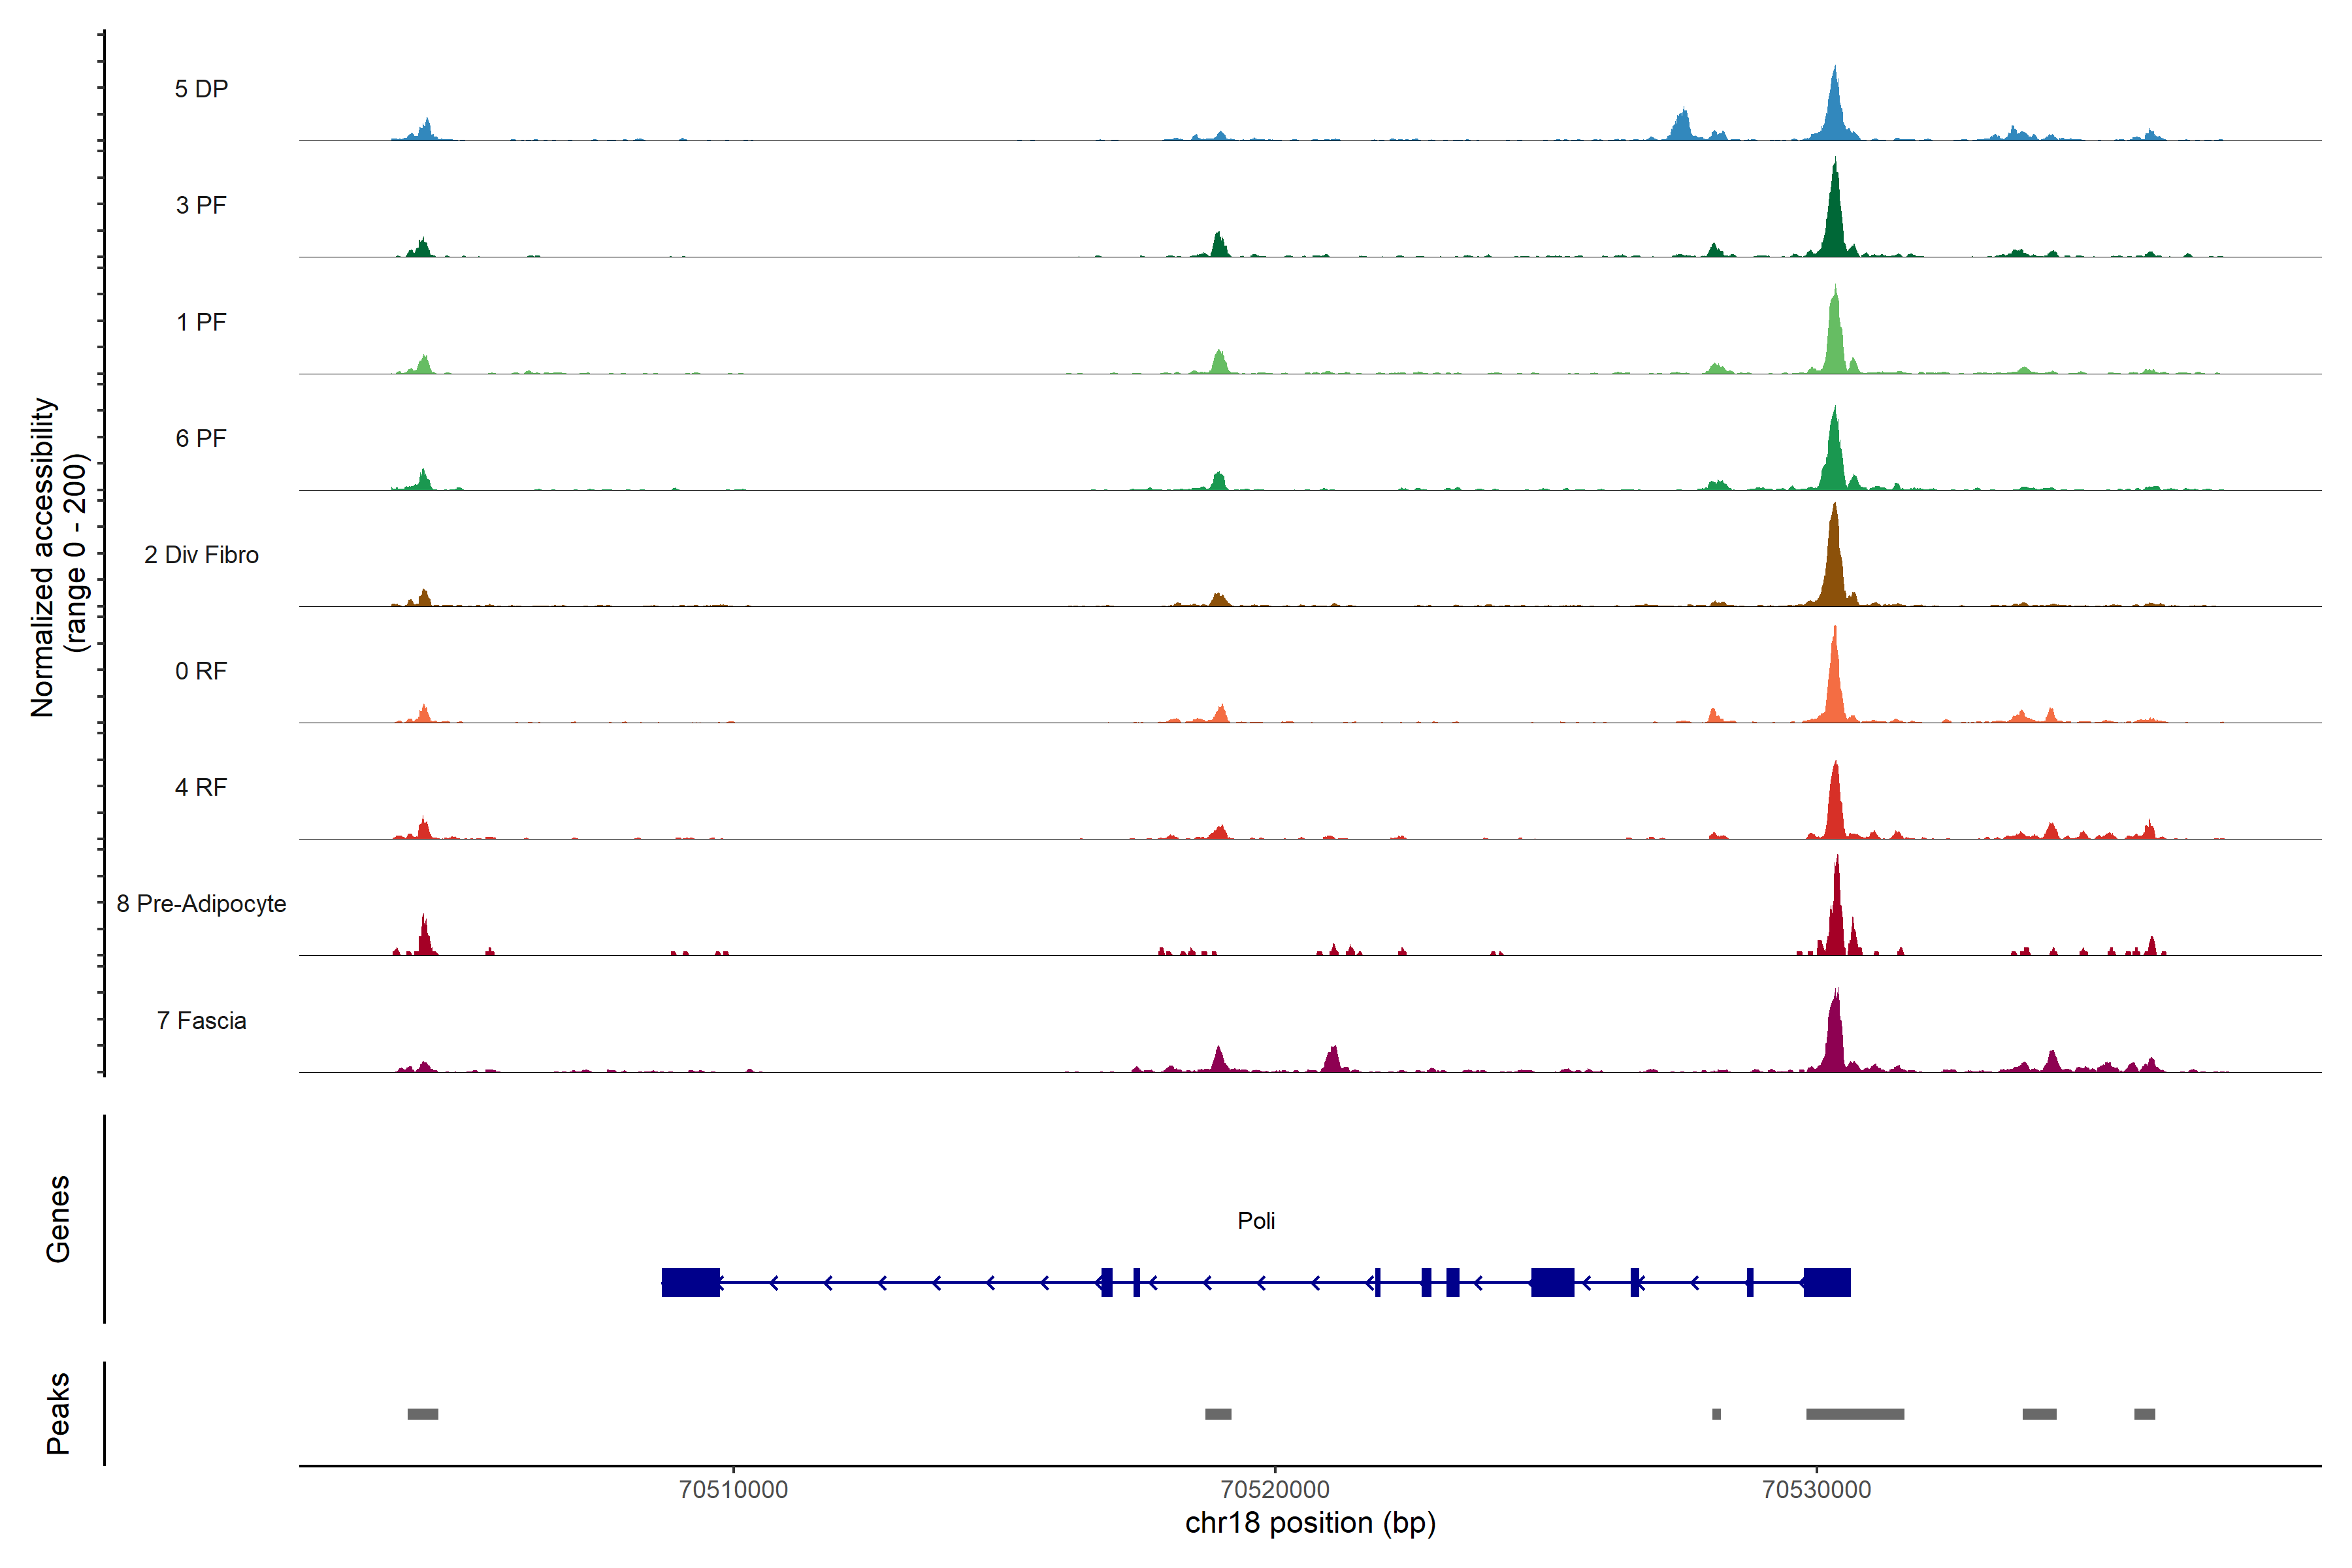Image resolution: width=2352 pixels, height=1568 pixels.
Task: Click the Peaks panel label
Action: (58, 1413)
